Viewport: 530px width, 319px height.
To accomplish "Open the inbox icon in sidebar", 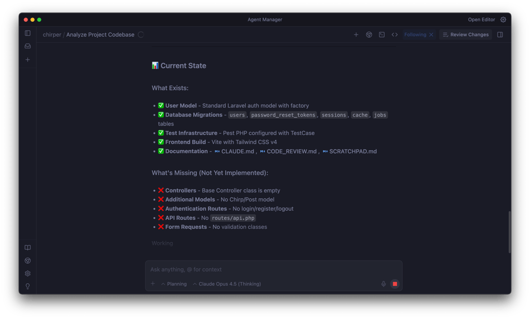I will coord(28,46).
